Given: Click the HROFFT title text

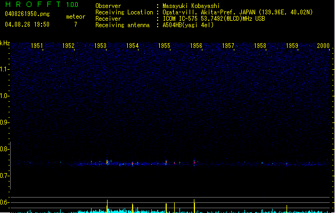Looking at the screenshot, I should click(33, 4).
